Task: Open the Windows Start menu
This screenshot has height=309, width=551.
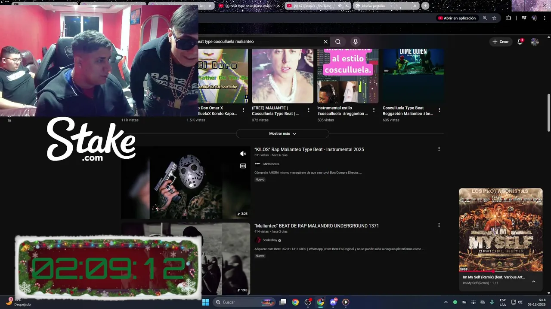Action: pyautogui.click(x=205, y=302)
